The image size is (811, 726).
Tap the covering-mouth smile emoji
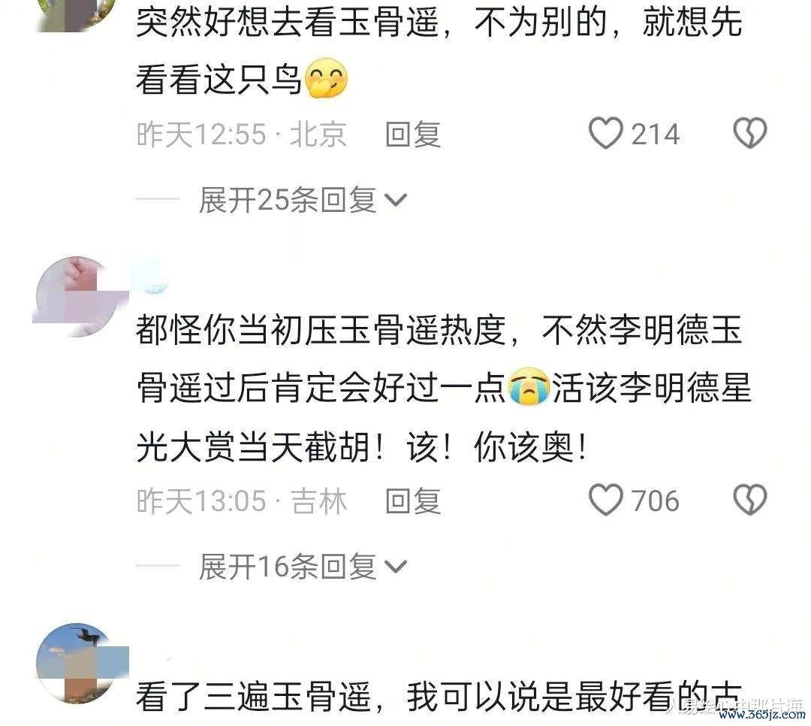326,78
